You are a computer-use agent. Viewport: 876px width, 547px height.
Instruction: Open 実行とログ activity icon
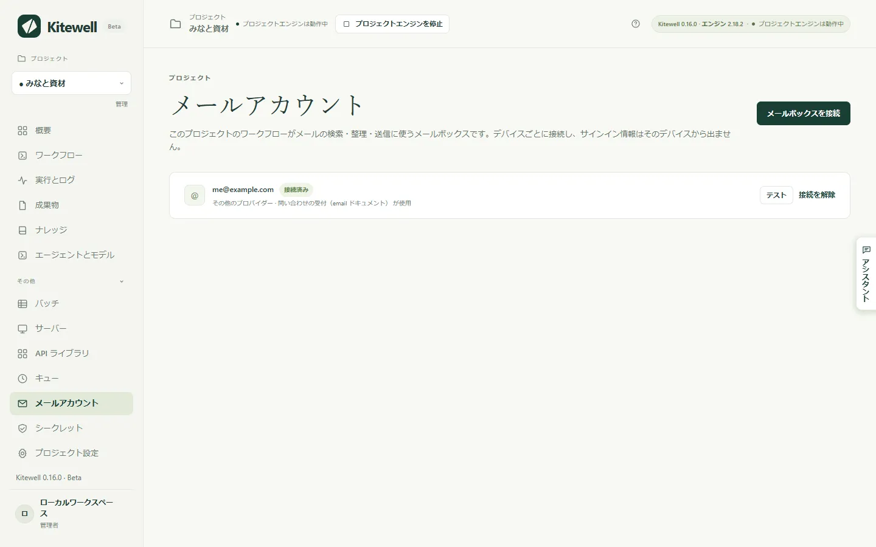(23, 181)
